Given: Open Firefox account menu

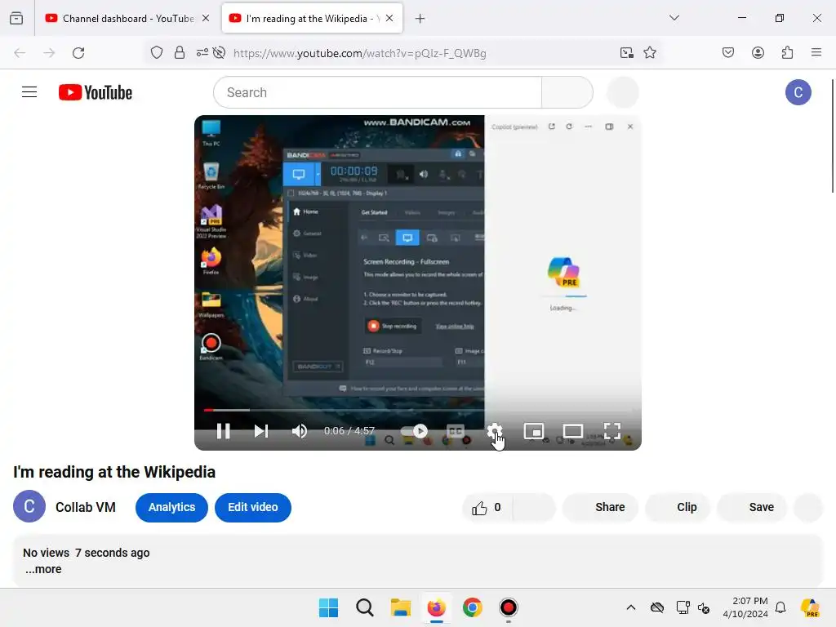Looking at the screenshot, I should (x=758, y=52).
